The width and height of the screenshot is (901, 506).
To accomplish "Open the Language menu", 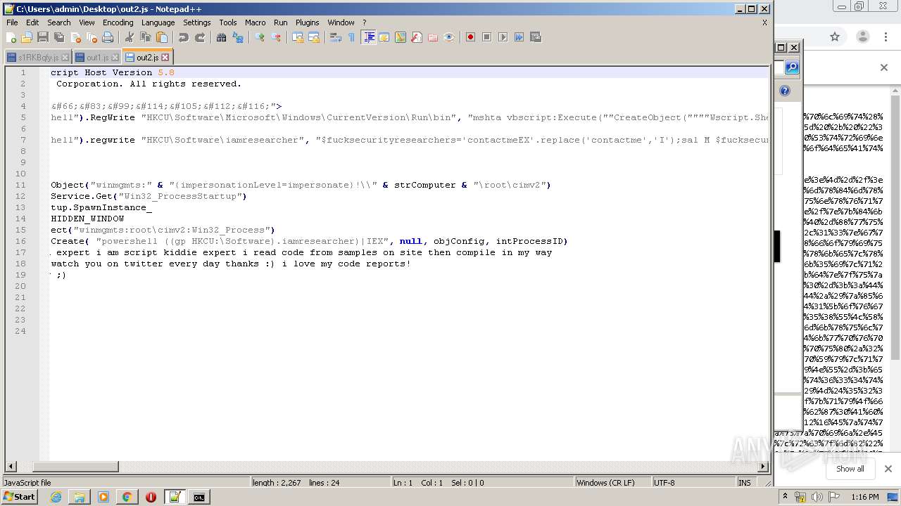I will [158, 22].
